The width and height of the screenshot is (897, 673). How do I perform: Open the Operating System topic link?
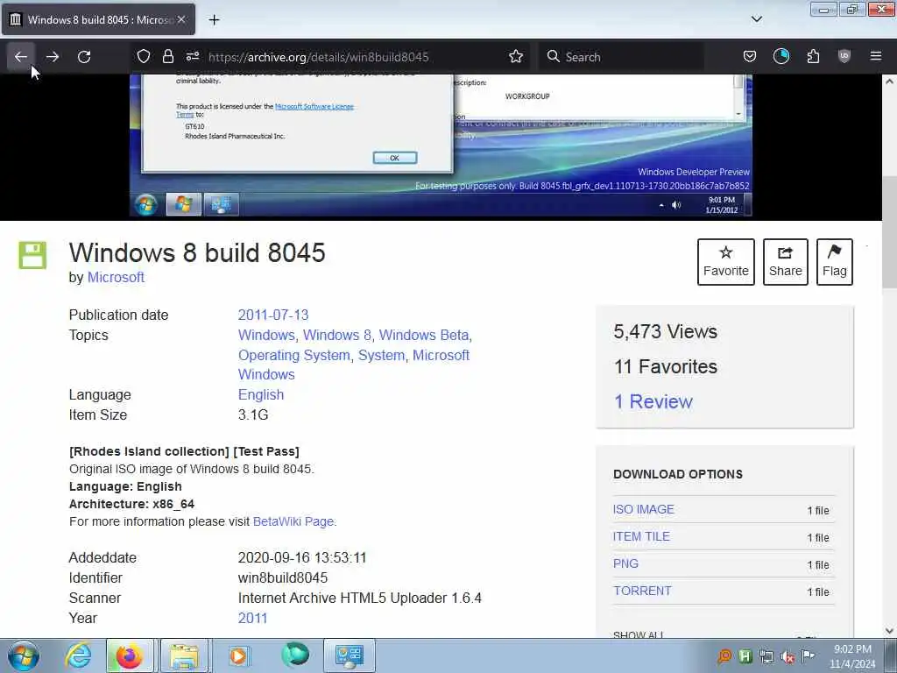click(294, 355)
